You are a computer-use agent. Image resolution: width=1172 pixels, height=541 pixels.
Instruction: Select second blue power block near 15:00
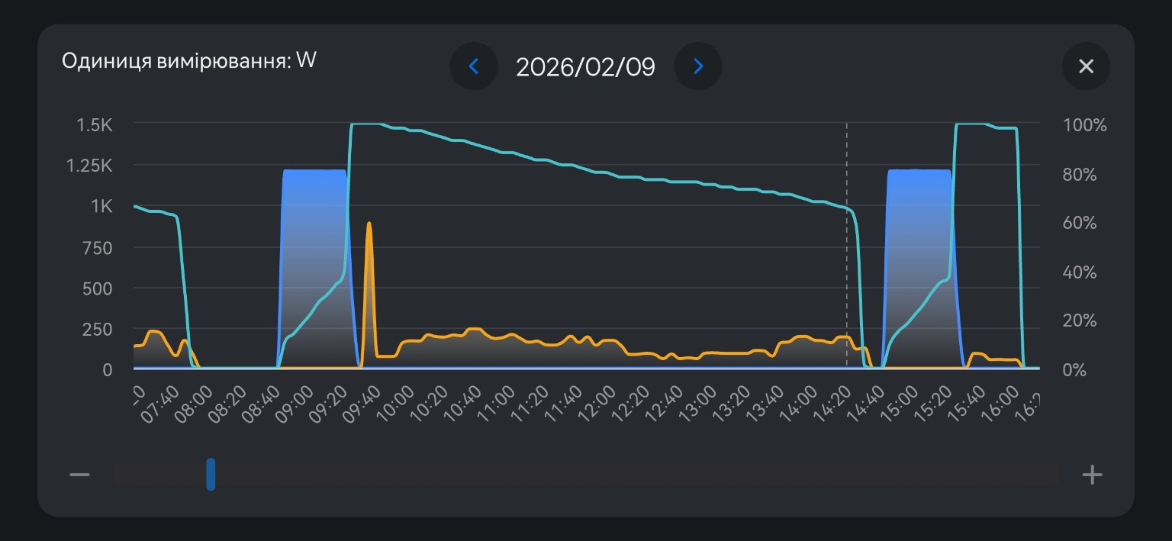click(919, 229)
